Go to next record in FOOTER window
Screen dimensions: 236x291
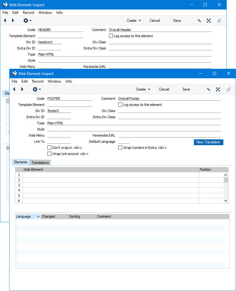(22, 89)
